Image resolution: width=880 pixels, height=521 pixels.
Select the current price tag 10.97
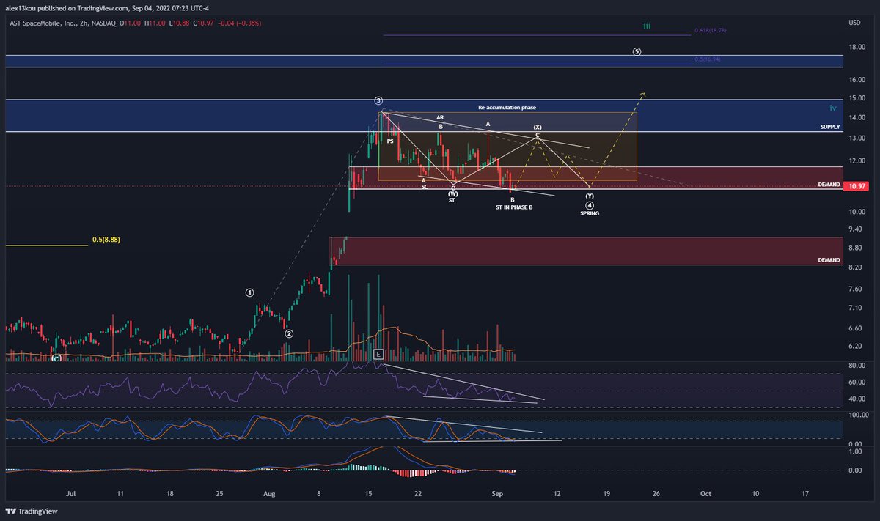[857, 186]
